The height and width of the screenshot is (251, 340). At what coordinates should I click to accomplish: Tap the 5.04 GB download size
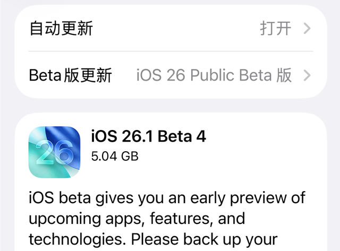click(x=115, y=156)
